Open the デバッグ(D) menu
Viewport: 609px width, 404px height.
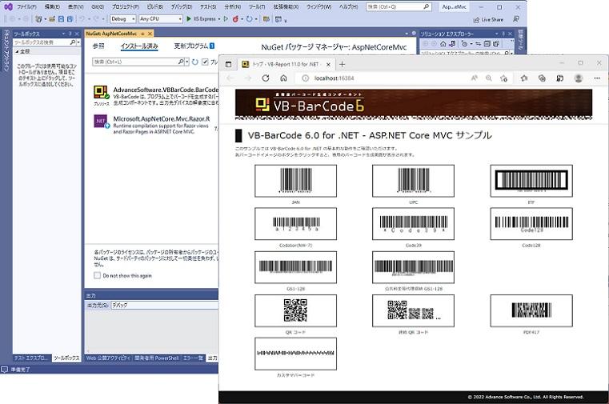pyautogui.click(x=182, y=6)
